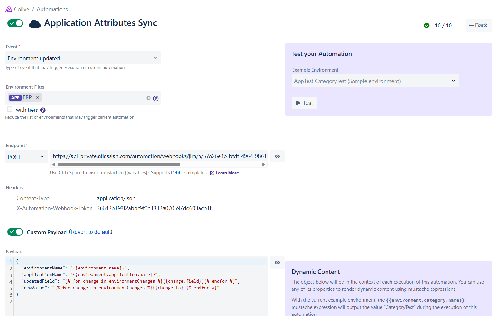The image size is (497, 316).
Task: Open the Pebble templates link
Action: pyautogui.click(x=178, y=173)
